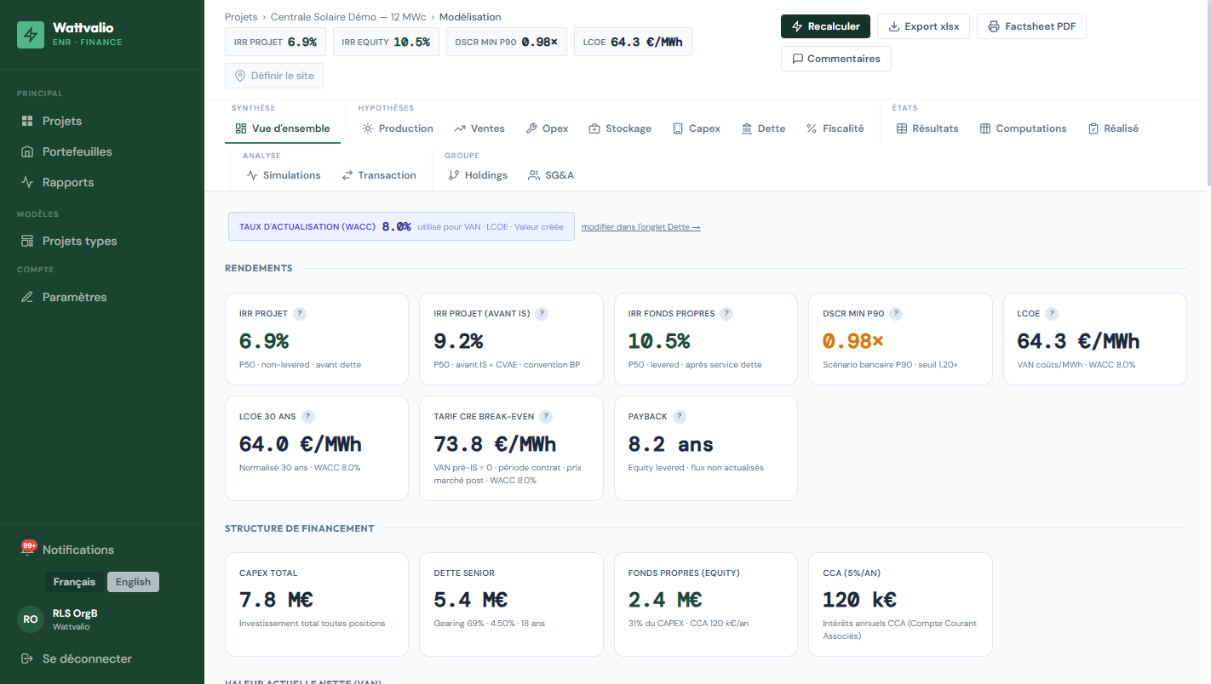
Task: Click the question mark beside DSCR MIN P90
Action: click(895, 313)
